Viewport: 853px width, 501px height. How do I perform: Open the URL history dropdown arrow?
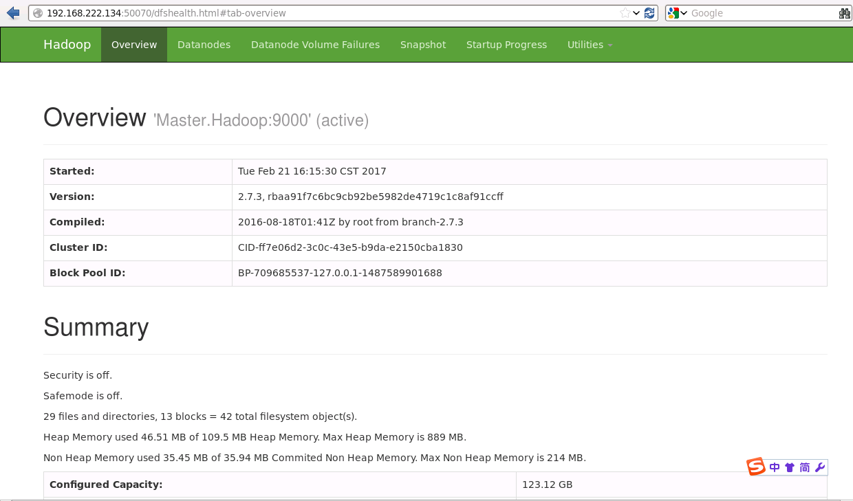(x=636, y=13)
